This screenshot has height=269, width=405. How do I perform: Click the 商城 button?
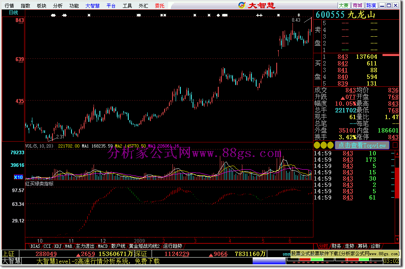[358, 5]
